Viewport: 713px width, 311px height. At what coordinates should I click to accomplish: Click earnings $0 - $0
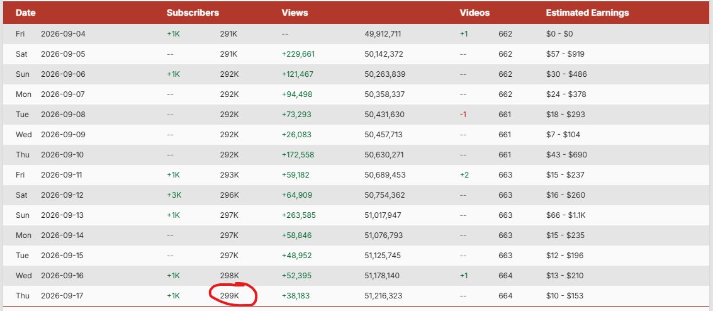[560, 34]
